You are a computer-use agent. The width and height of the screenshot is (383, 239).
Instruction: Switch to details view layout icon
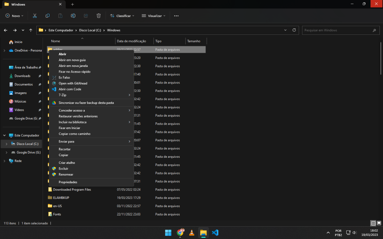point(373,223)
